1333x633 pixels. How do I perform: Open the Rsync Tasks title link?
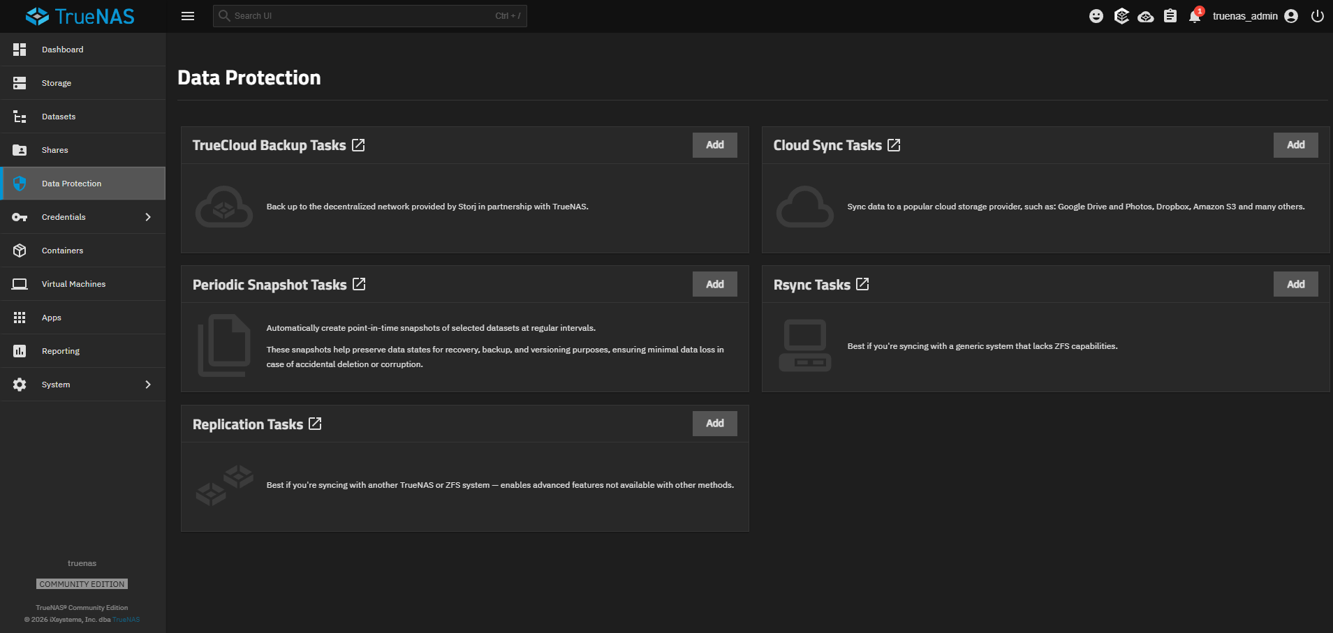coord(812,285)
